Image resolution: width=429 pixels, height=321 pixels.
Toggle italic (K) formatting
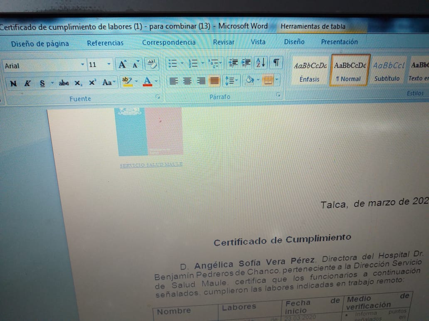click(x=27, y=83)
